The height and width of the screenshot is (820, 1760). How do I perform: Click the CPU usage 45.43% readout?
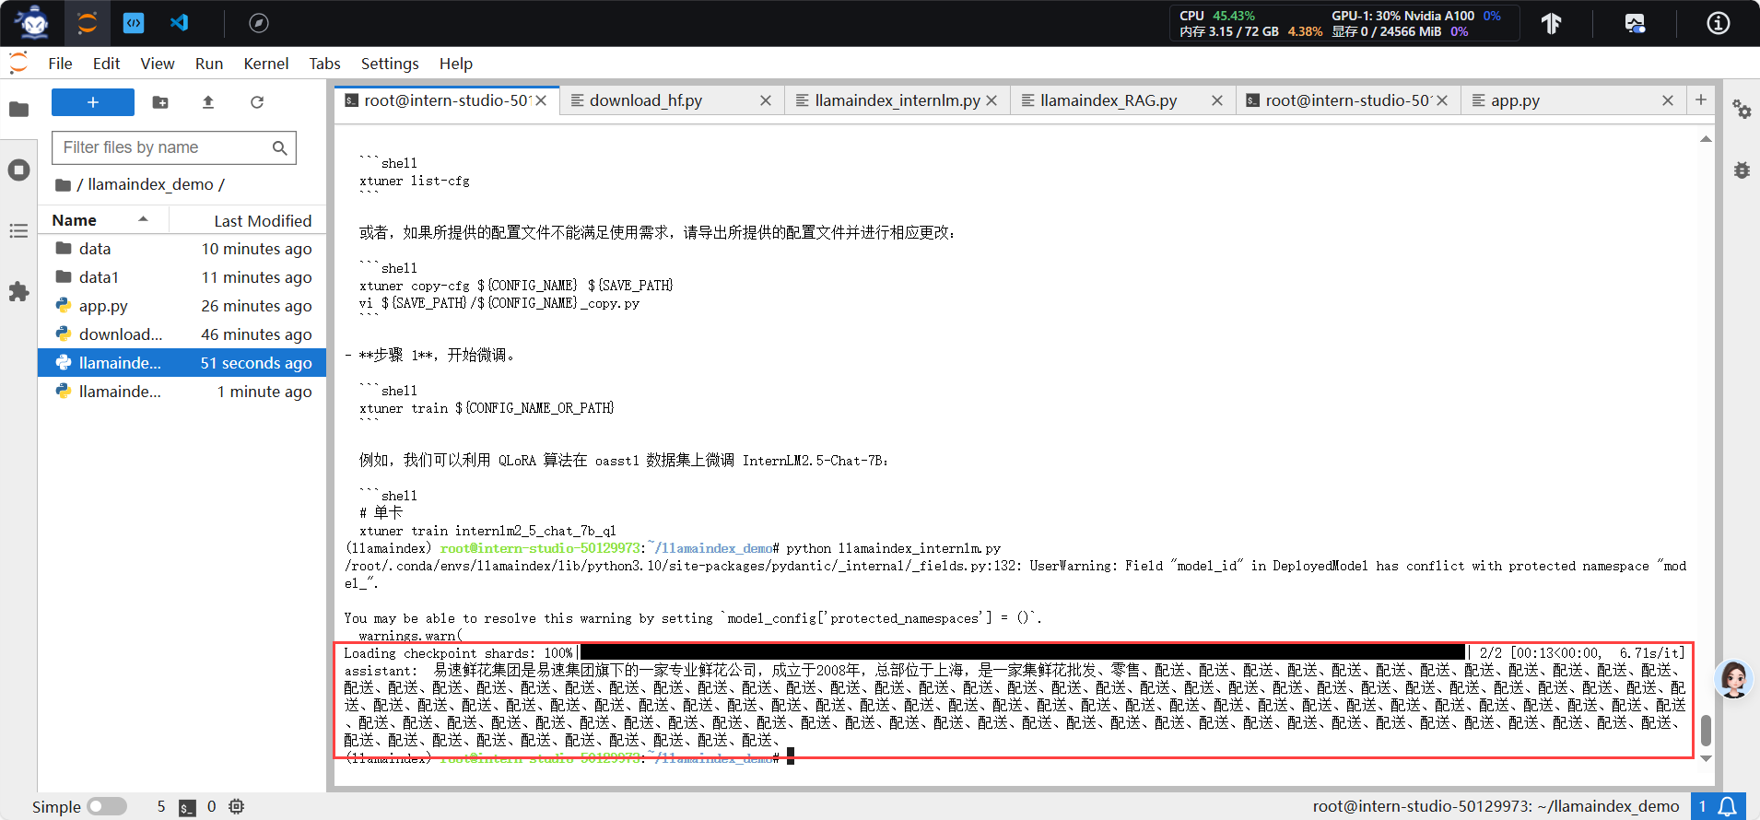[x=1216, y=16]
